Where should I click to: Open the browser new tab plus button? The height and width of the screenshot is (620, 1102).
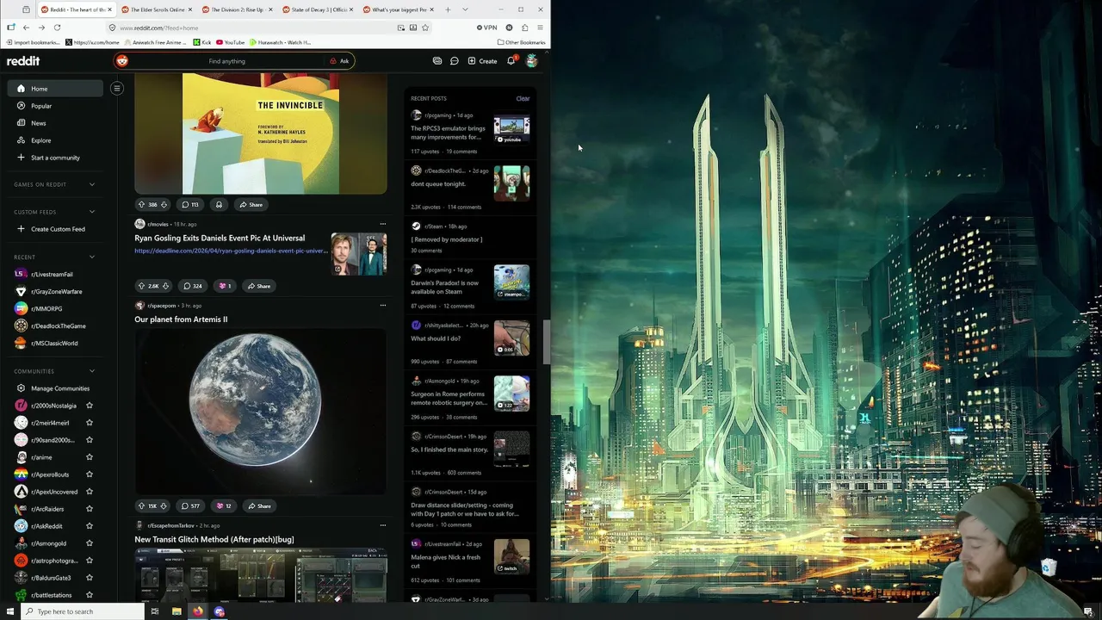(x=448, y=9)
